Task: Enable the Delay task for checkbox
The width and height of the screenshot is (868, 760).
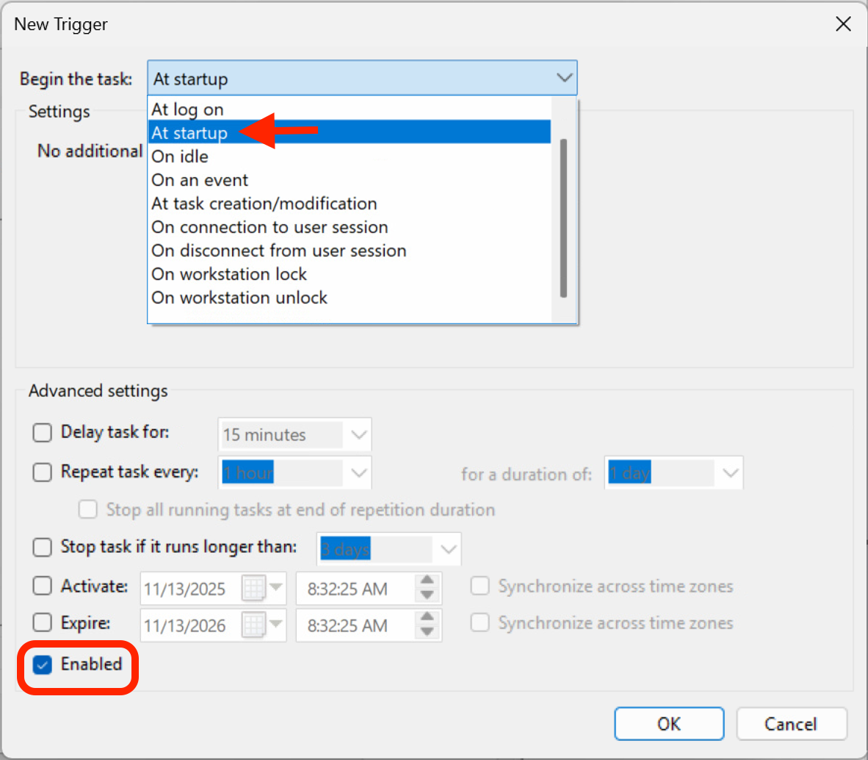Action: pos(43,432)
